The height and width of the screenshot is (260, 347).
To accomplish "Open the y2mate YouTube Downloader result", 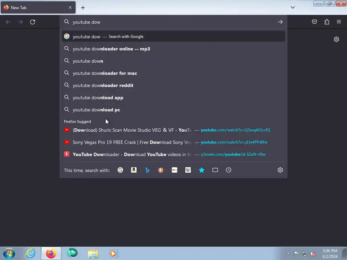I will click(x=173, y=154).
